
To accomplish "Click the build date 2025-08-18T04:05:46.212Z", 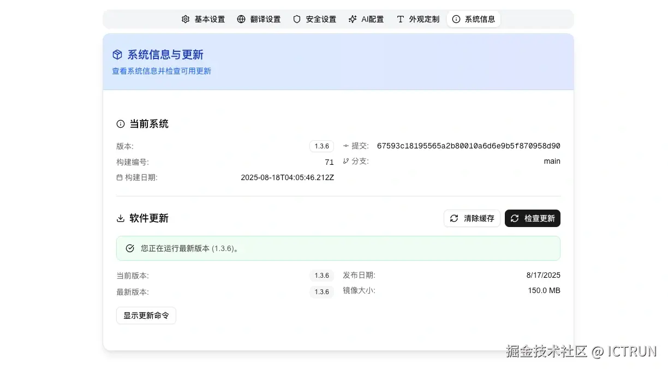I will (288, 177).
